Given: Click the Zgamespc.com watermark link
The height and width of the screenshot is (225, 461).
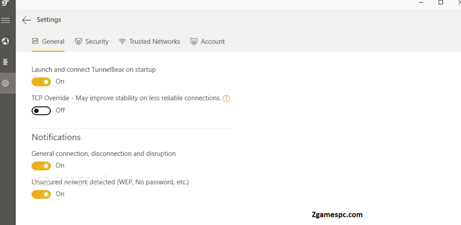Looking at the screenshot, I should coord(337,215).
